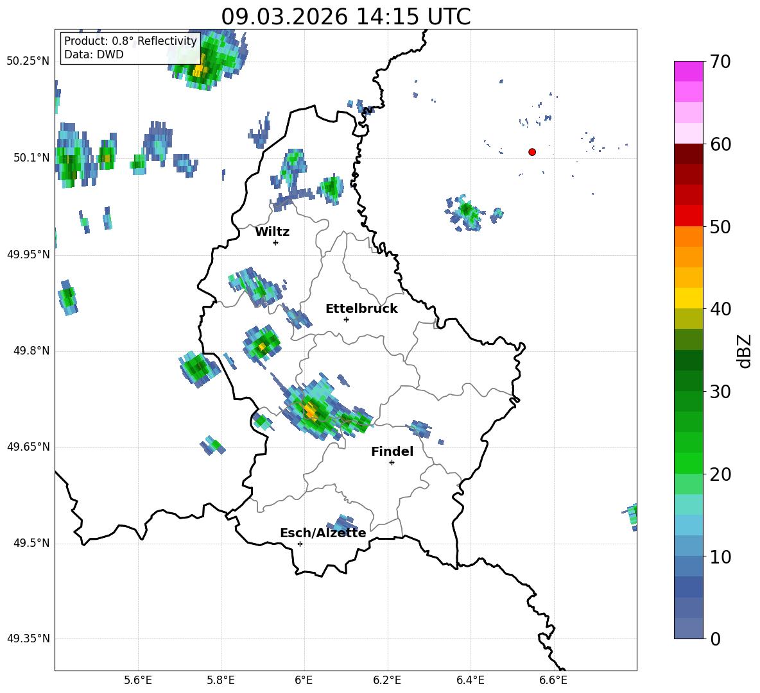Click the 49.65°N latitude label
Image resolution: width=760 pixels, height=693 pixels.
28,447
